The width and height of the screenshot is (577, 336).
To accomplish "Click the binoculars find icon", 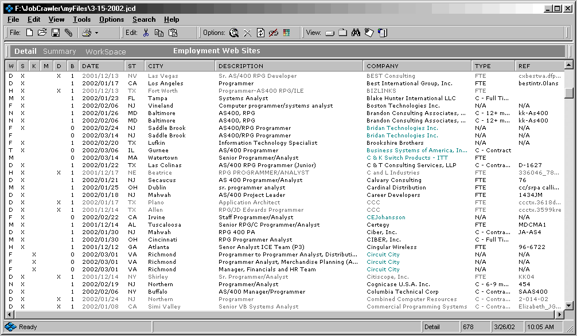I will pyautogui.click(x=356, y=33).
